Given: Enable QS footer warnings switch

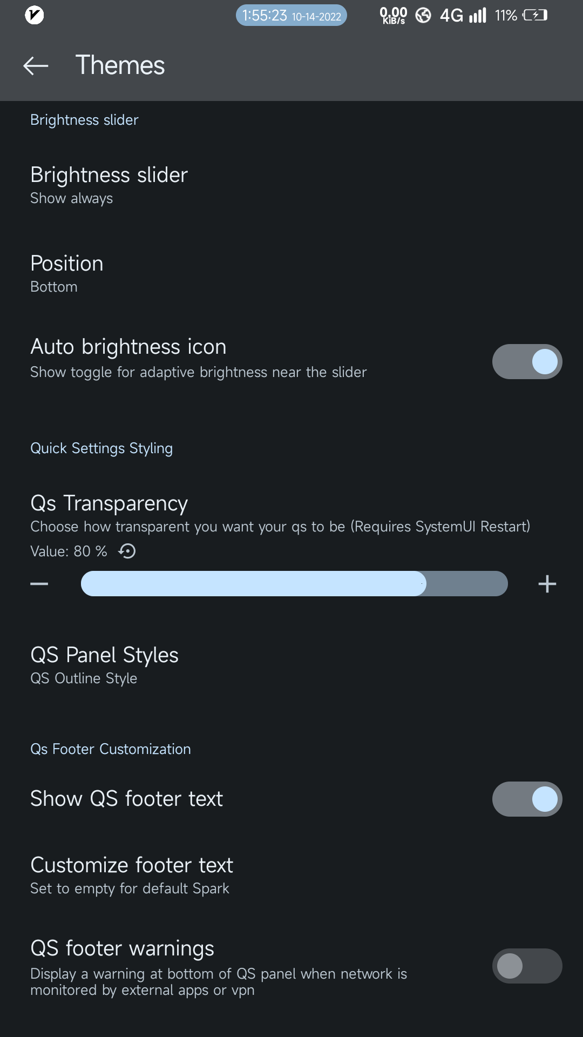Looking at the screenshot, I should 527,966.
